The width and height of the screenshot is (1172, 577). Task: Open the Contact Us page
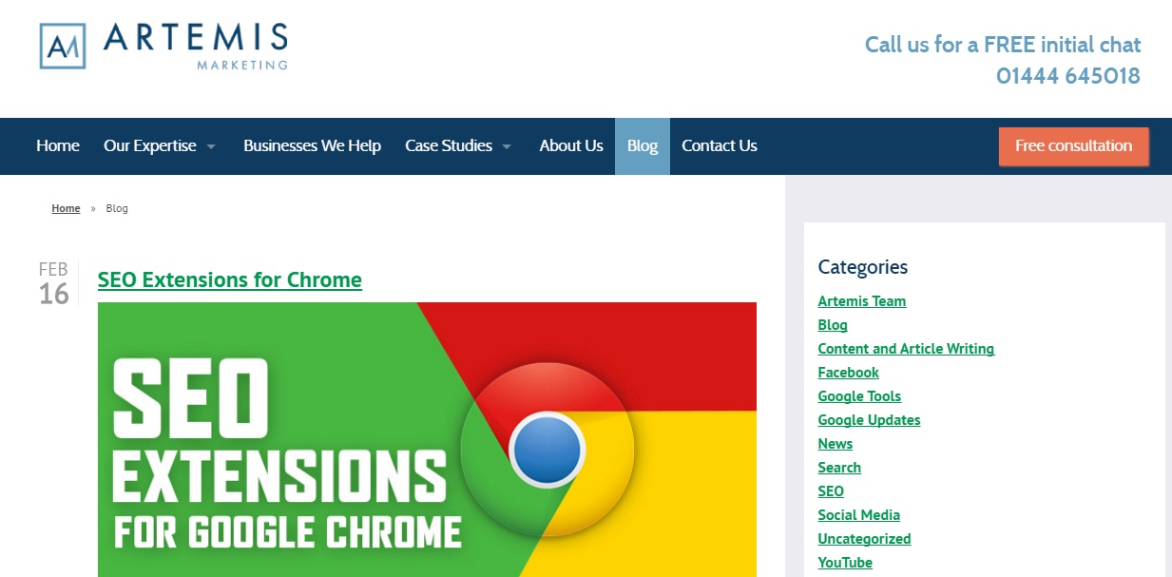(x=720, y=146)
